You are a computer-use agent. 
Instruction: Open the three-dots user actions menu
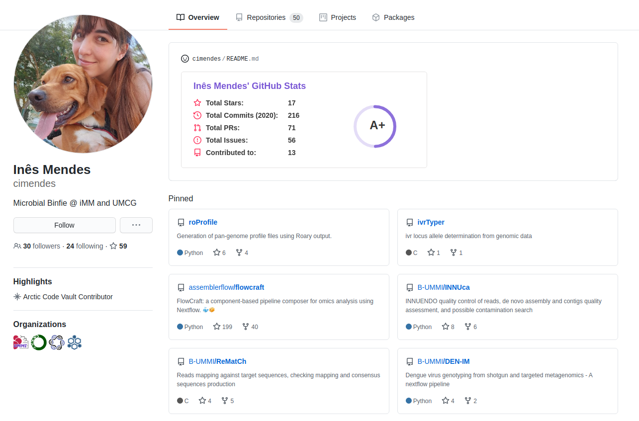136,225
